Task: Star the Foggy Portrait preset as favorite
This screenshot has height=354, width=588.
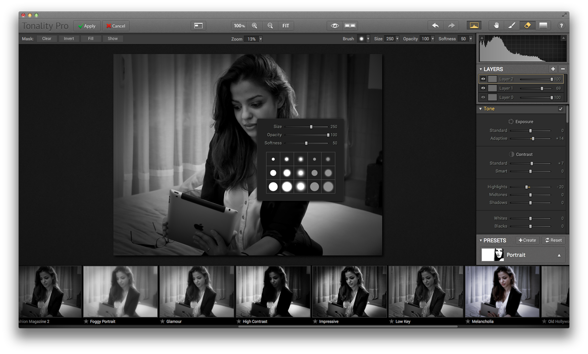Action: coord(86,322)
